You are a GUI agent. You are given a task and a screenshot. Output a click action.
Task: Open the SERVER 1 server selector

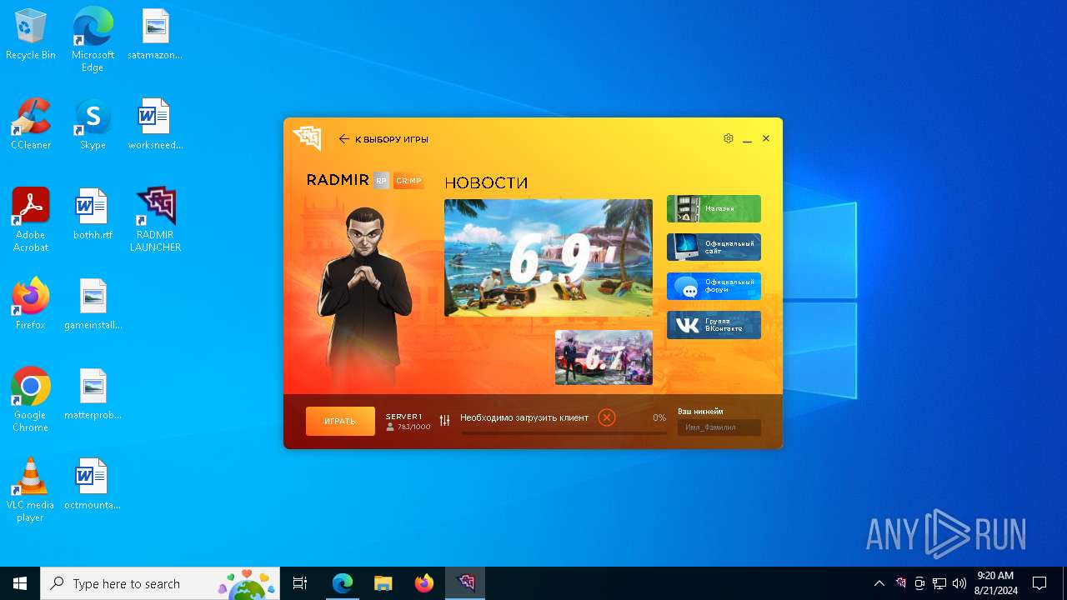[408, 421]
